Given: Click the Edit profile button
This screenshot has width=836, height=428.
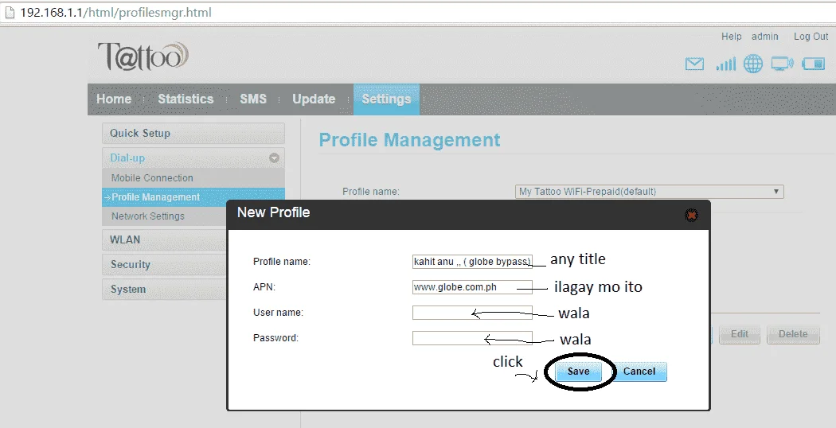Looking at the screenshot, I should 740,334.
